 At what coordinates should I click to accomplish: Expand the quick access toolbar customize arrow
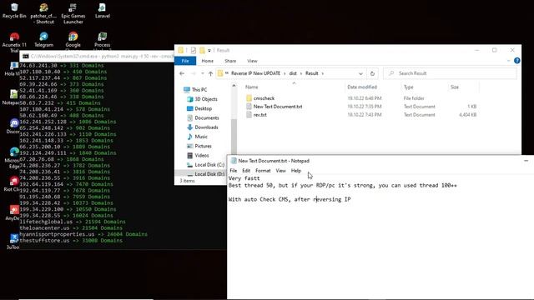coord(209,50)
